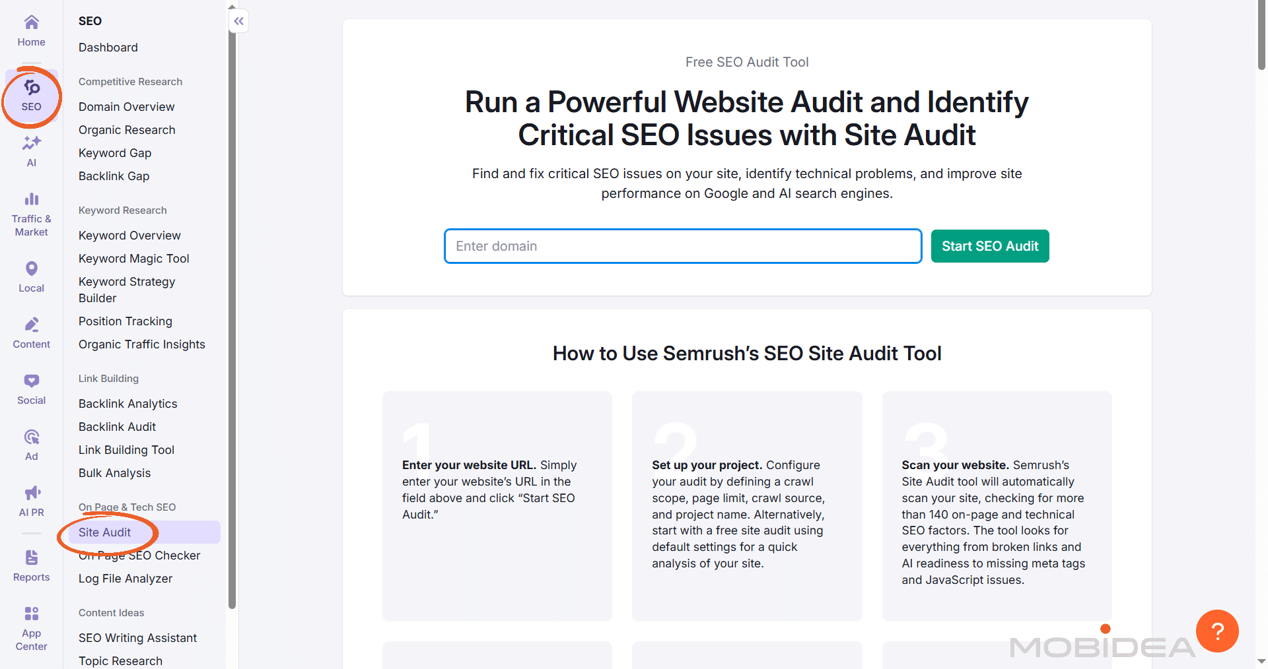Open Backlink Analytics
Screen dimensions: 1268x669
click(x=127, y=403)
